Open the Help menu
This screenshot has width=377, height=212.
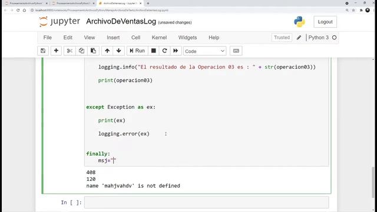(x=214, y=38)
